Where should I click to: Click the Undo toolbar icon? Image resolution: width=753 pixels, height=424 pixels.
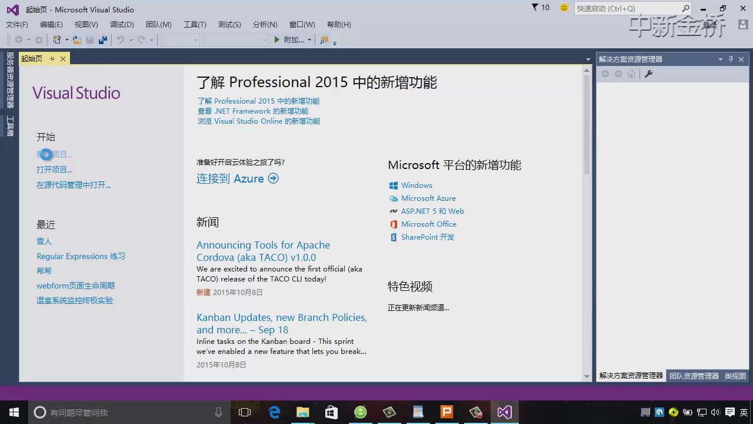[x=121, y=39]
